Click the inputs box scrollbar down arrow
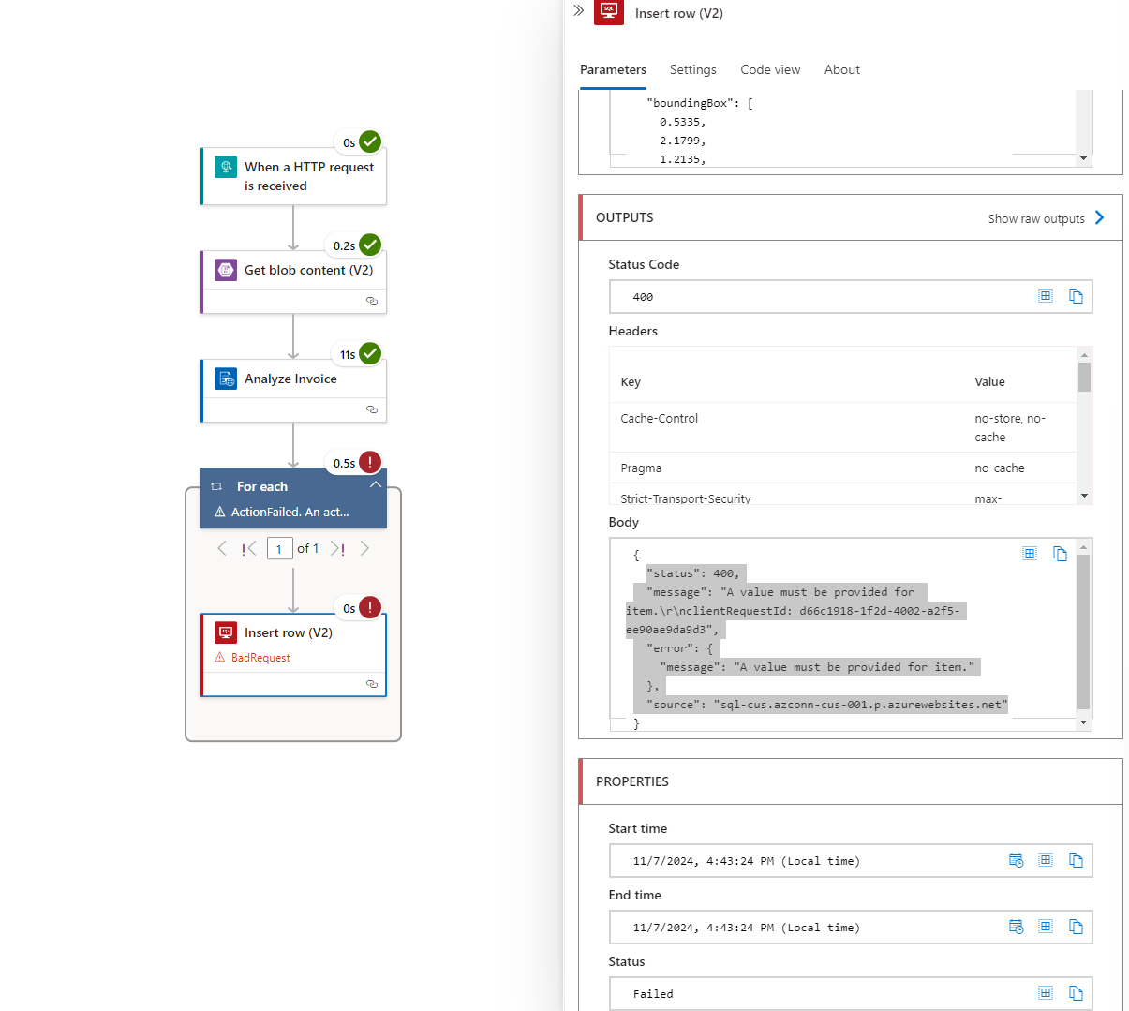 (x=1083, y=159)
